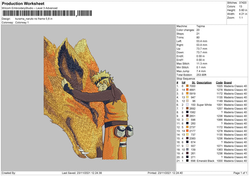This screenshot has width=249, height=176.
Task: Click the embroidery design preview image
Action: 88,98
